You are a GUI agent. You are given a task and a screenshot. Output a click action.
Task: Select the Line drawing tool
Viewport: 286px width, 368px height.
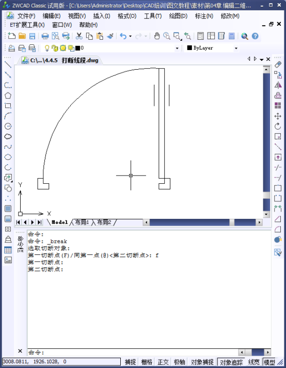pyautogui.click(x=8, y=65)
